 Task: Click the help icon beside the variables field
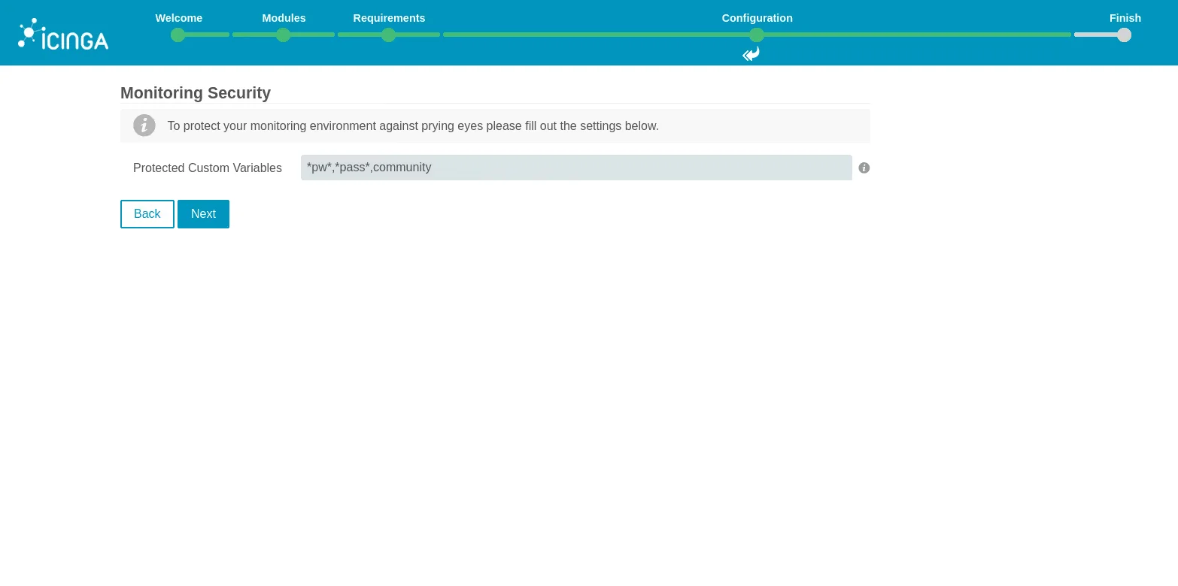coord(864,168)
